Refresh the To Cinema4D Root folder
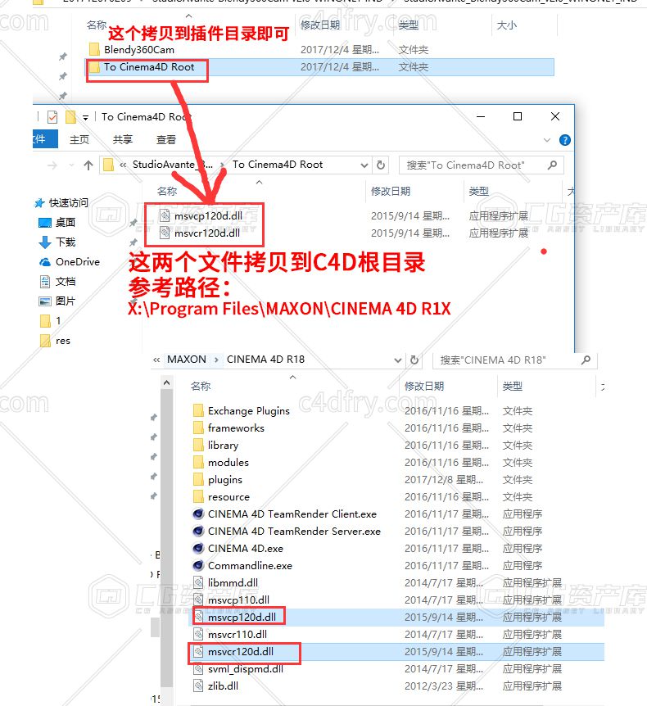Screen dimensions: 647x706 [x=381, y=165]
